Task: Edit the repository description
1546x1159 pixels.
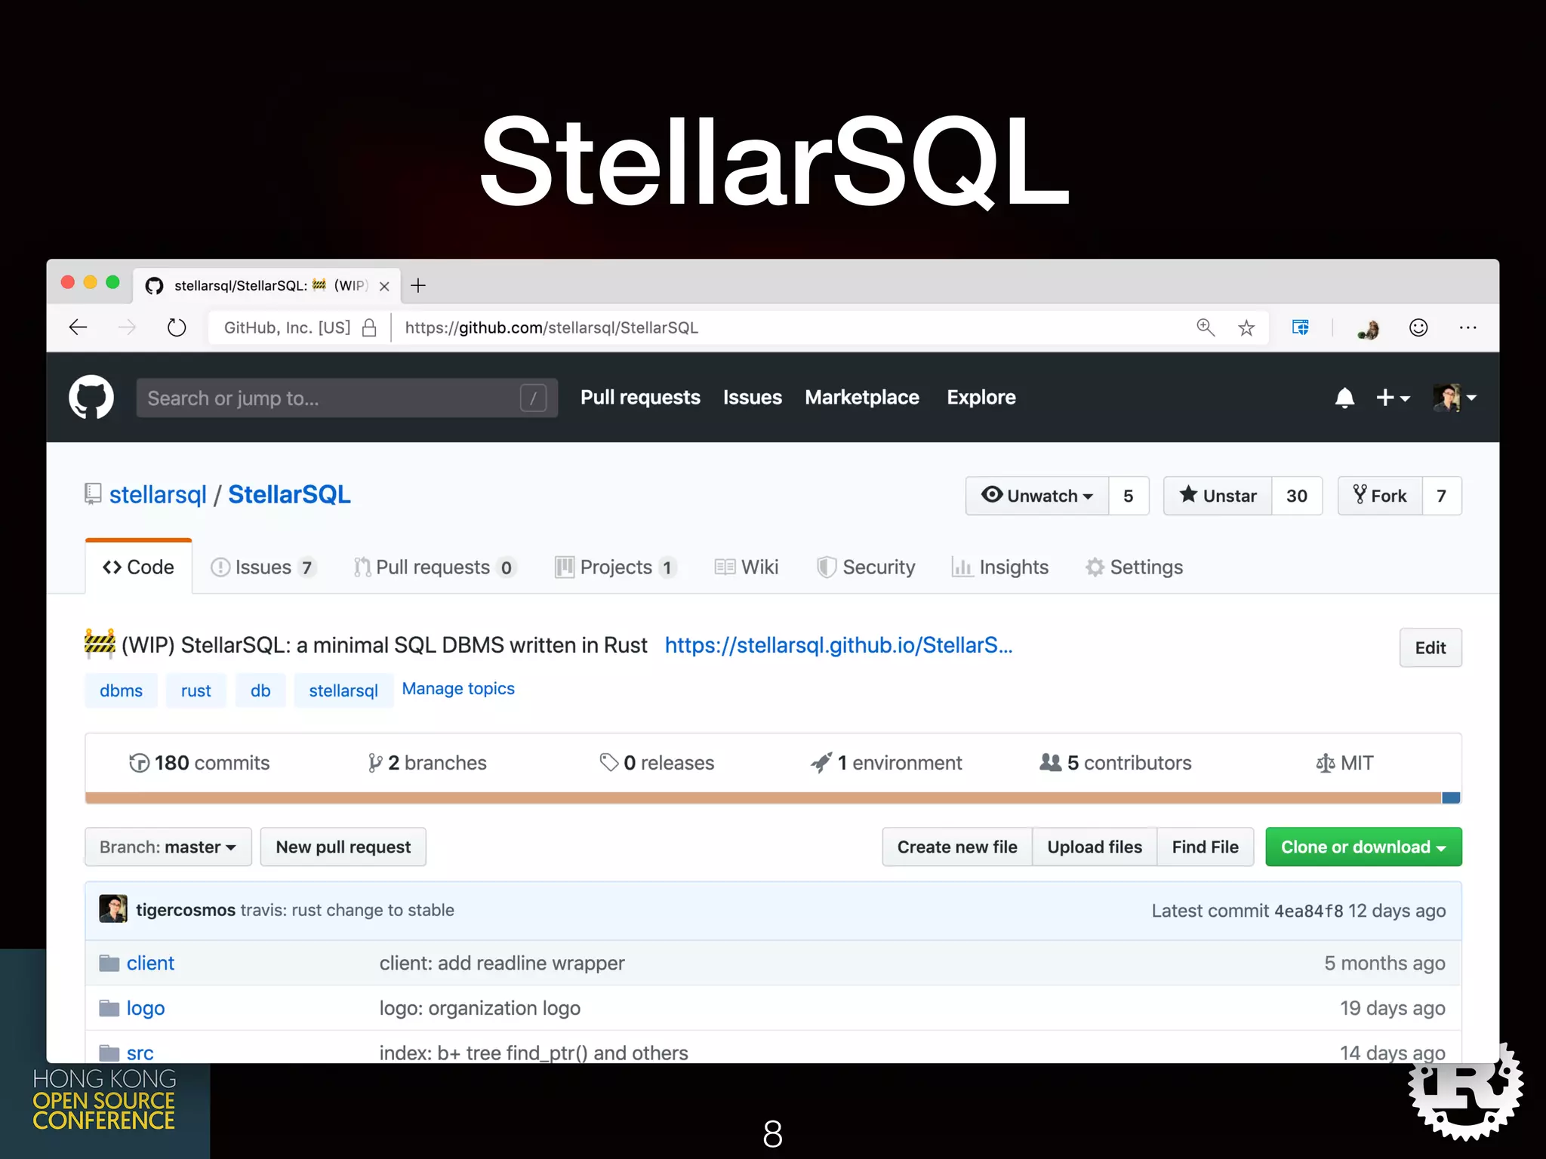Action: (x=1431, y=647)
